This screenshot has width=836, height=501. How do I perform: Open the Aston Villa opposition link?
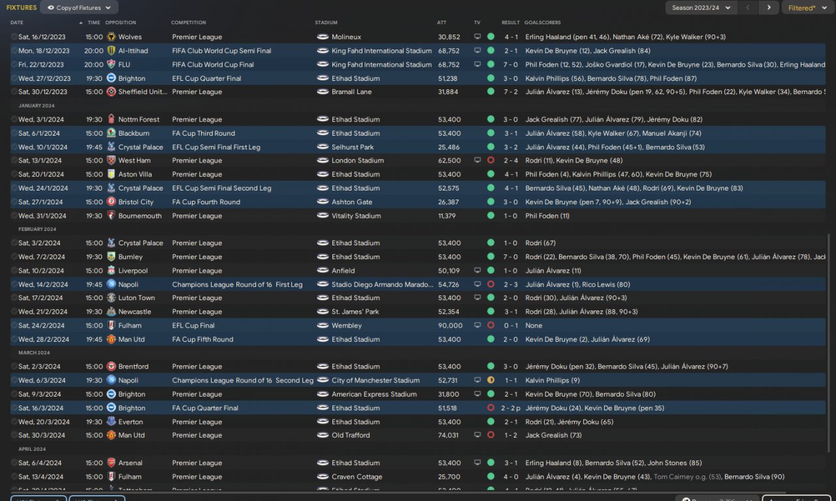click(x=135, y=174)
